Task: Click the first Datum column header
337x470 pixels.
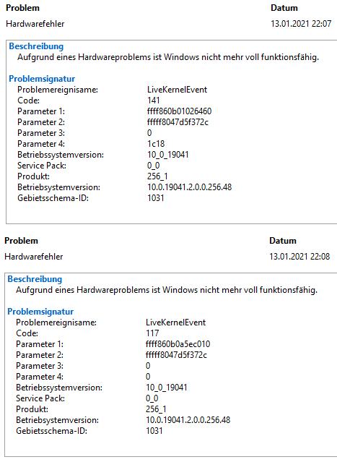Action: pyautogui.click(x=284, y=8)
